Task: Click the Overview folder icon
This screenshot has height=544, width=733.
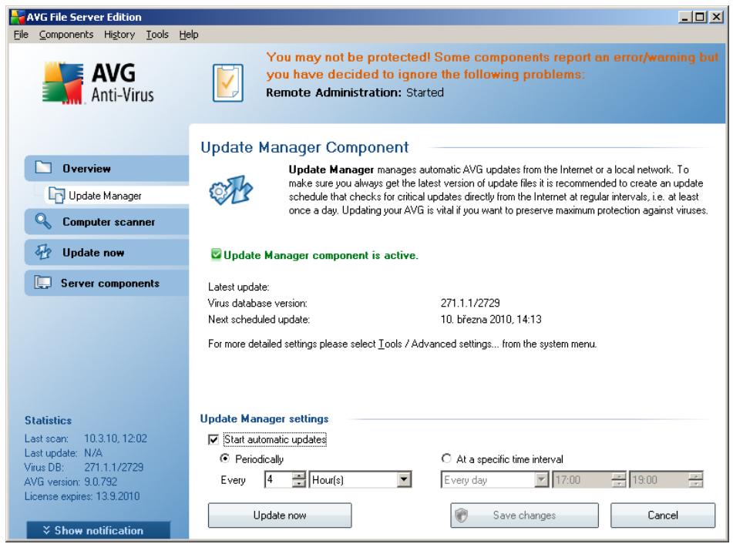Action: [x=43, y=167]
